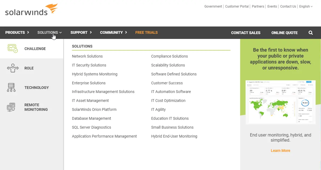
Task: Open IT Agility
Action: pyautogui.click(x=158, y=109)
